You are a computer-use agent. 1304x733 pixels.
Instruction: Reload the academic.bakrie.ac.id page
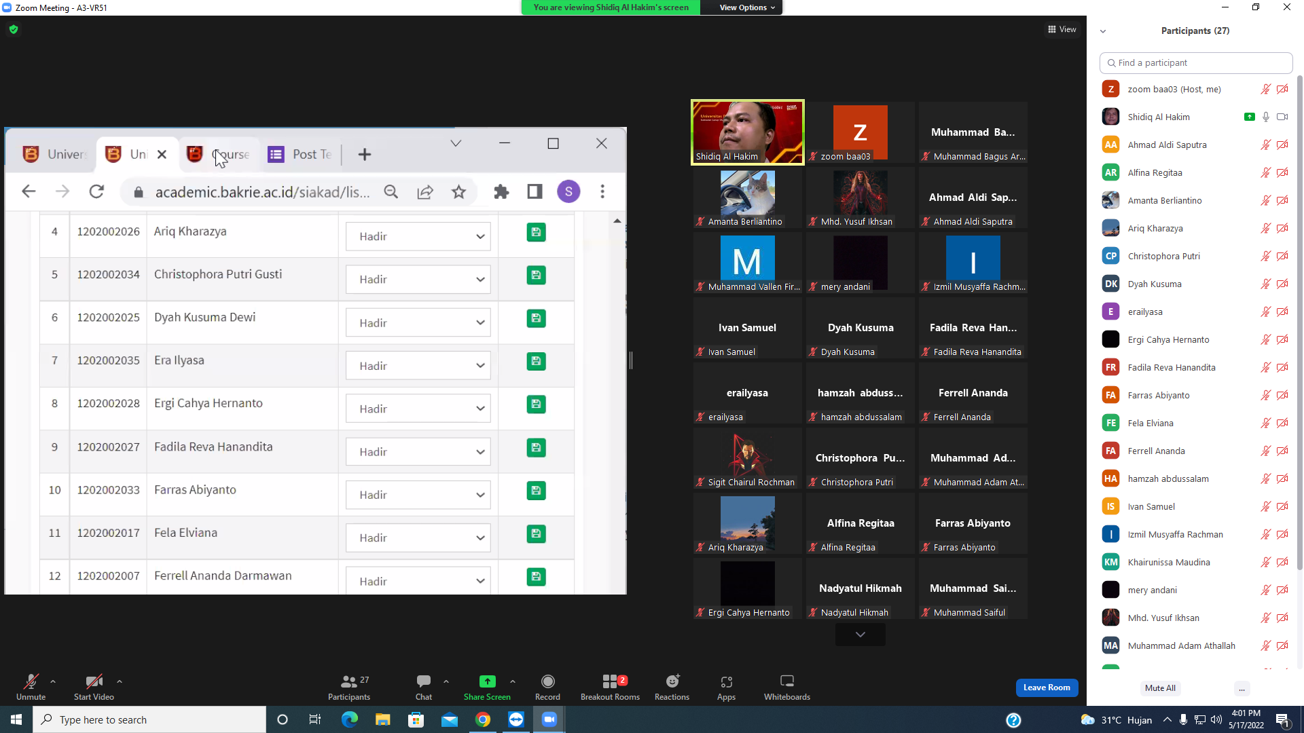[96, 192]
